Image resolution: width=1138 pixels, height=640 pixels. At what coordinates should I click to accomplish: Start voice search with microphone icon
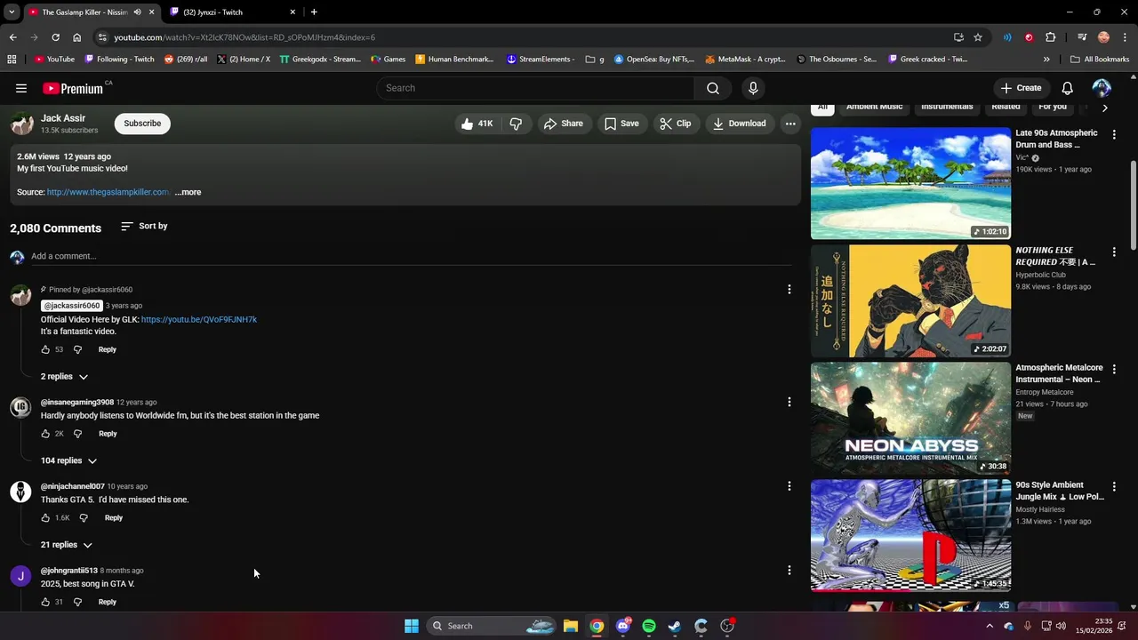tap(753, 88)
